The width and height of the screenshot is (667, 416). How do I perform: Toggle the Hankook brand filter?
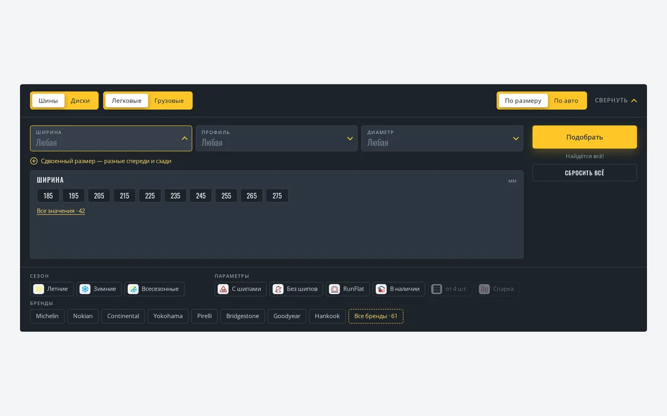coord(327,316)
